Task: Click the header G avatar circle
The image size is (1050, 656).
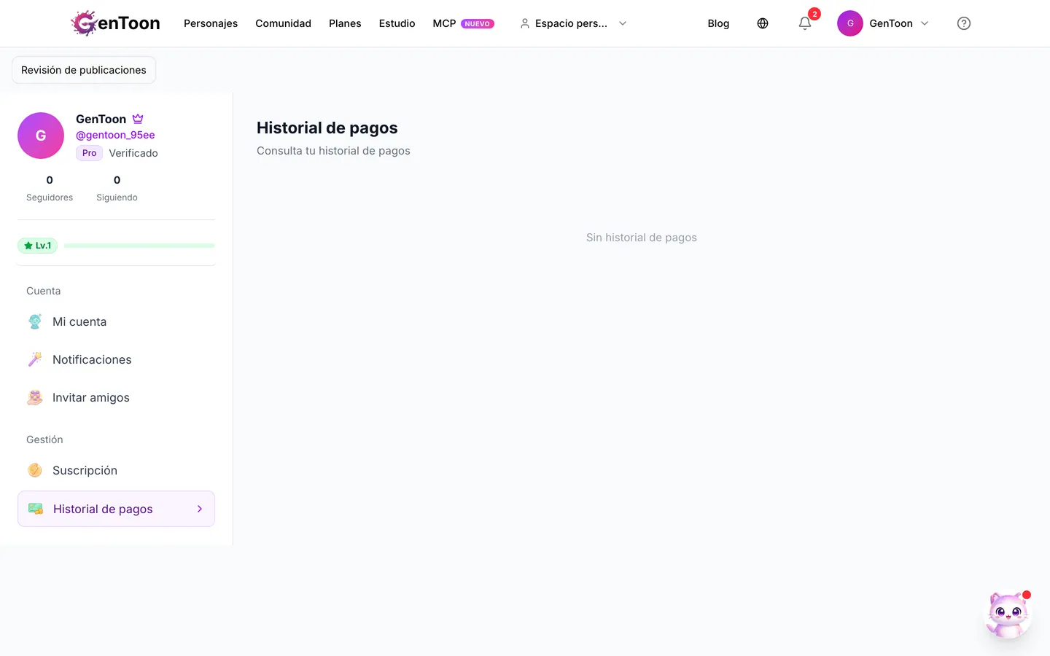Action: pos(850,23)
